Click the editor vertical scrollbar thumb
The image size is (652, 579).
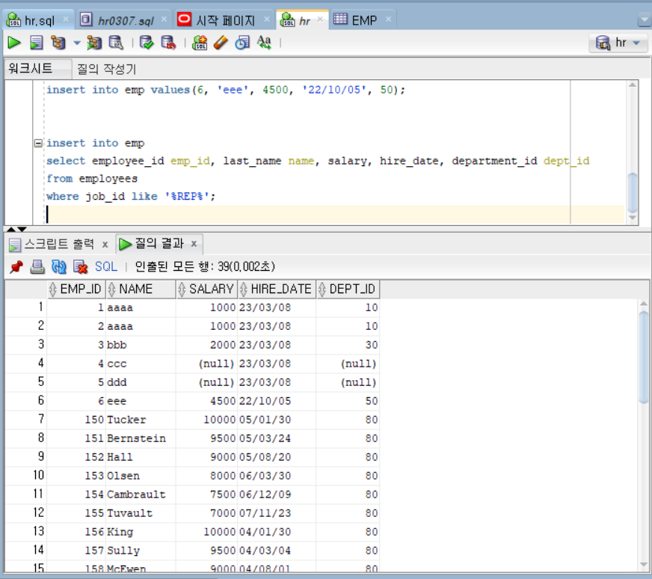(x=633, y=192)
